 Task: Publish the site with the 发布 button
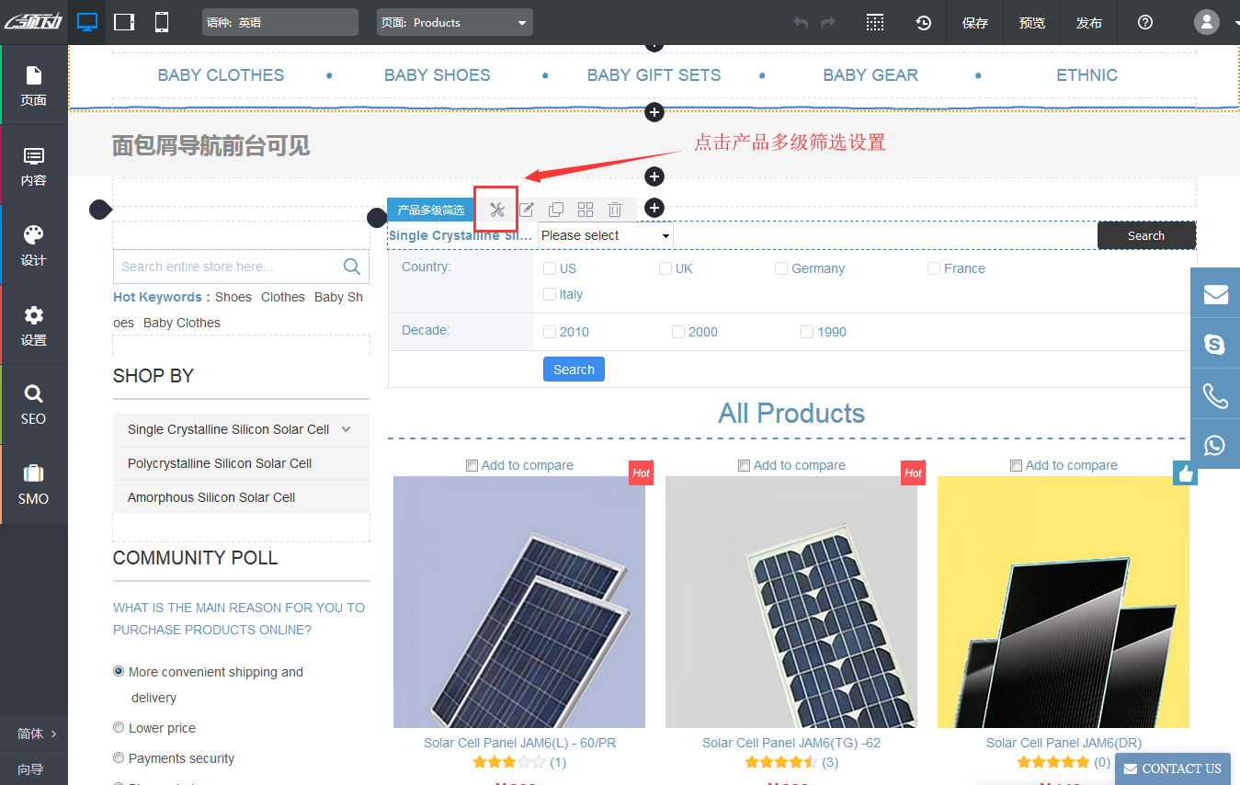point(1088,21)
